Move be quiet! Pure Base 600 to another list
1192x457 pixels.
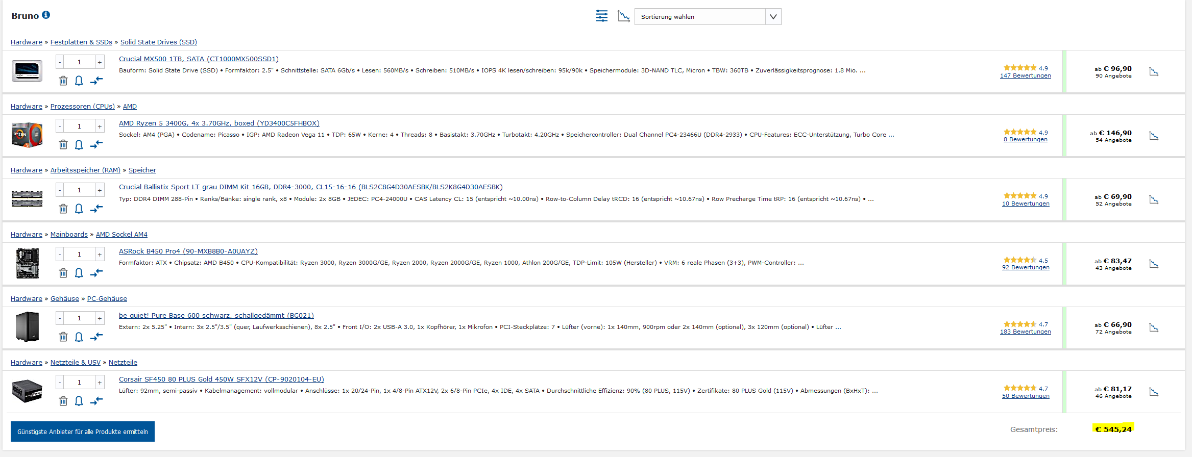point(96,337)
